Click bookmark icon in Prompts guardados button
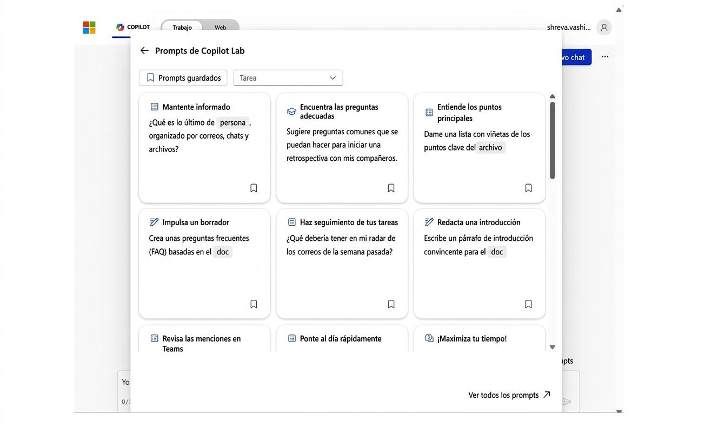The height and width of the screenshot is (433, 705). (150, 78)
